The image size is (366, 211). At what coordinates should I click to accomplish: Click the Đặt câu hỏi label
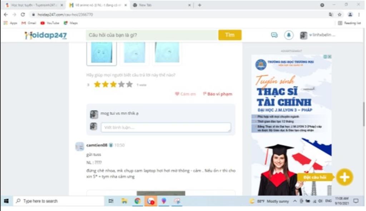point(315,177)
